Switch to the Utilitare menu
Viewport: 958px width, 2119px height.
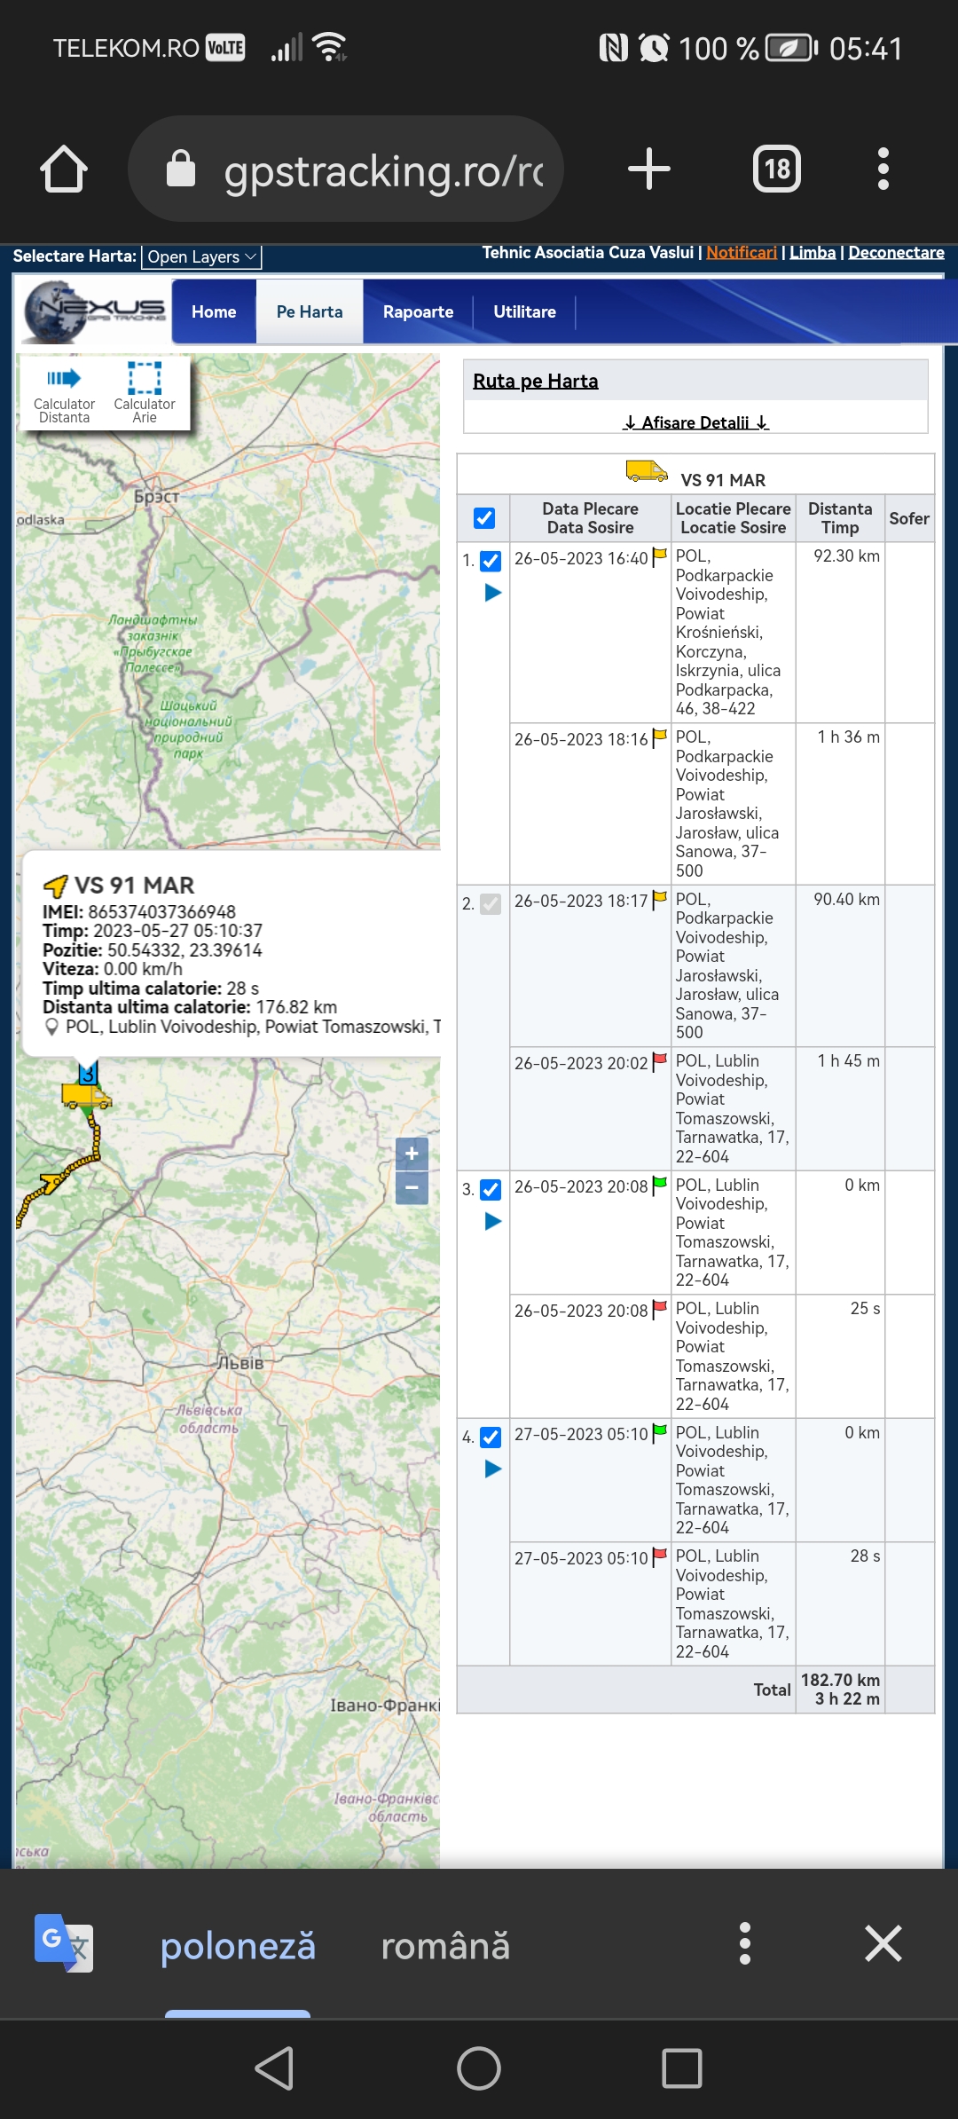coord(524,311)
